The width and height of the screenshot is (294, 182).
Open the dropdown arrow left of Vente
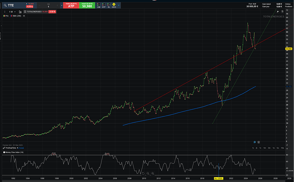click(61, 6)
